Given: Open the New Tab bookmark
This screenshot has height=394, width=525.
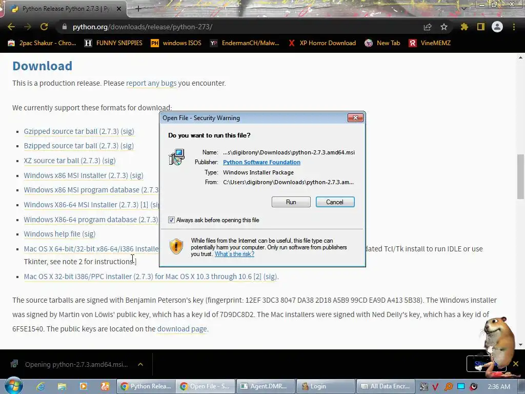Looking at the screenshot, I should 382,43.
